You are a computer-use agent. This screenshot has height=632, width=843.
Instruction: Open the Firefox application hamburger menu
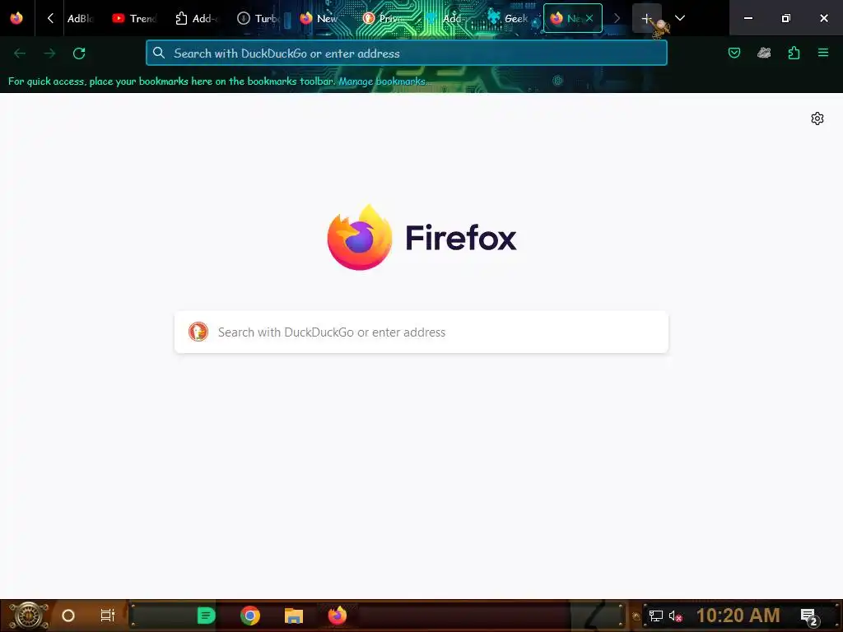pos(823,53)
